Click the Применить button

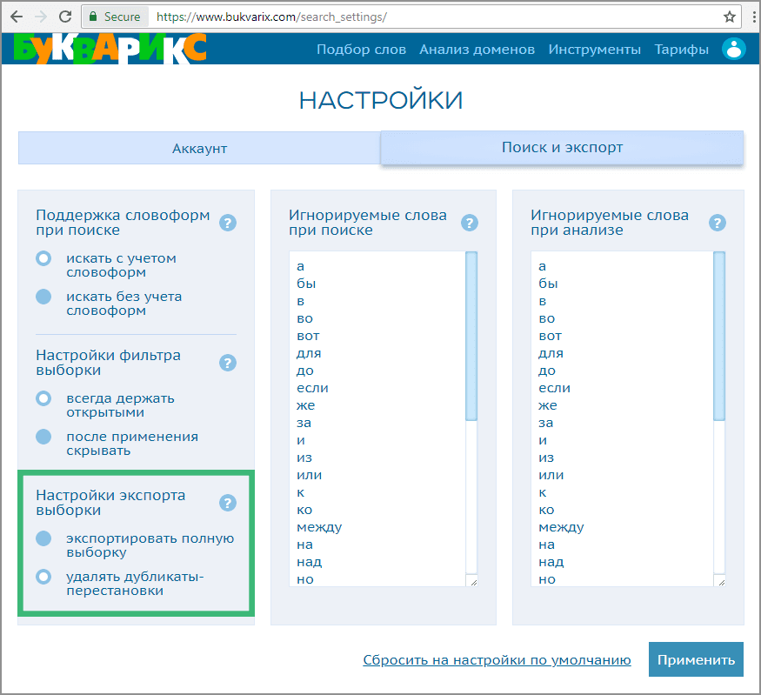696,659
